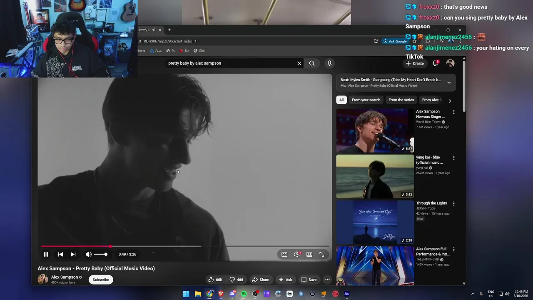Open options for yung kai blue
The image size is (533, 300).
coord(454,158)
